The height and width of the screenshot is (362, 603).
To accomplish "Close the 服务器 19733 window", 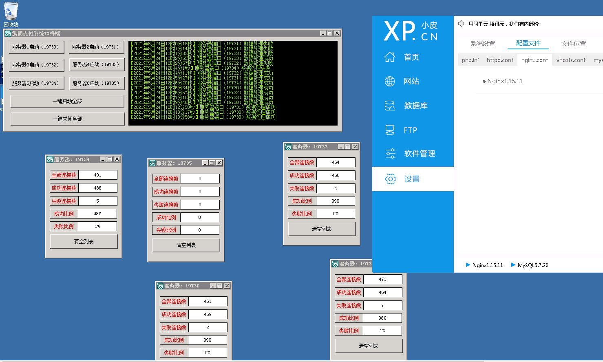I will click(x=355, y=147).
